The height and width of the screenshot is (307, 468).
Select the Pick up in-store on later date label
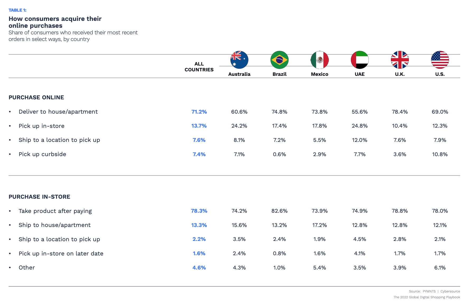(61, 254)
